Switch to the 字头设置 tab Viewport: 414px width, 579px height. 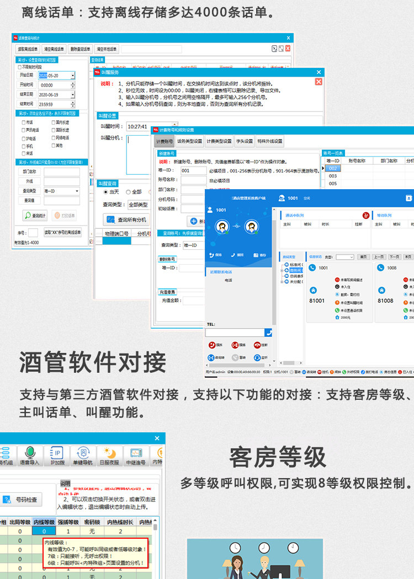245,141
